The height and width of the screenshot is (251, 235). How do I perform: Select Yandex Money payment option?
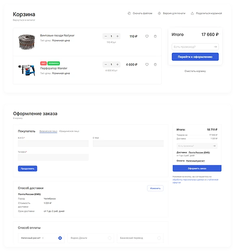91,238
